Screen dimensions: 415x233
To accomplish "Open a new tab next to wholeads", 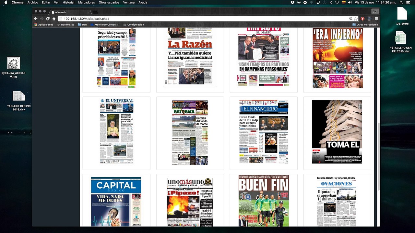I will coord(95,12).
